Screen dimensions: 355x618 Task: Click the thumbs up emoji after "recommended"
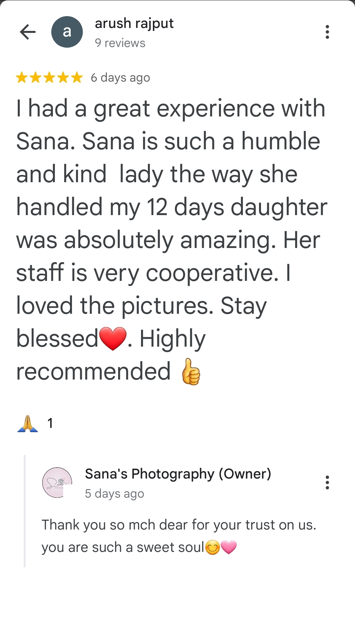click(191, 372)
